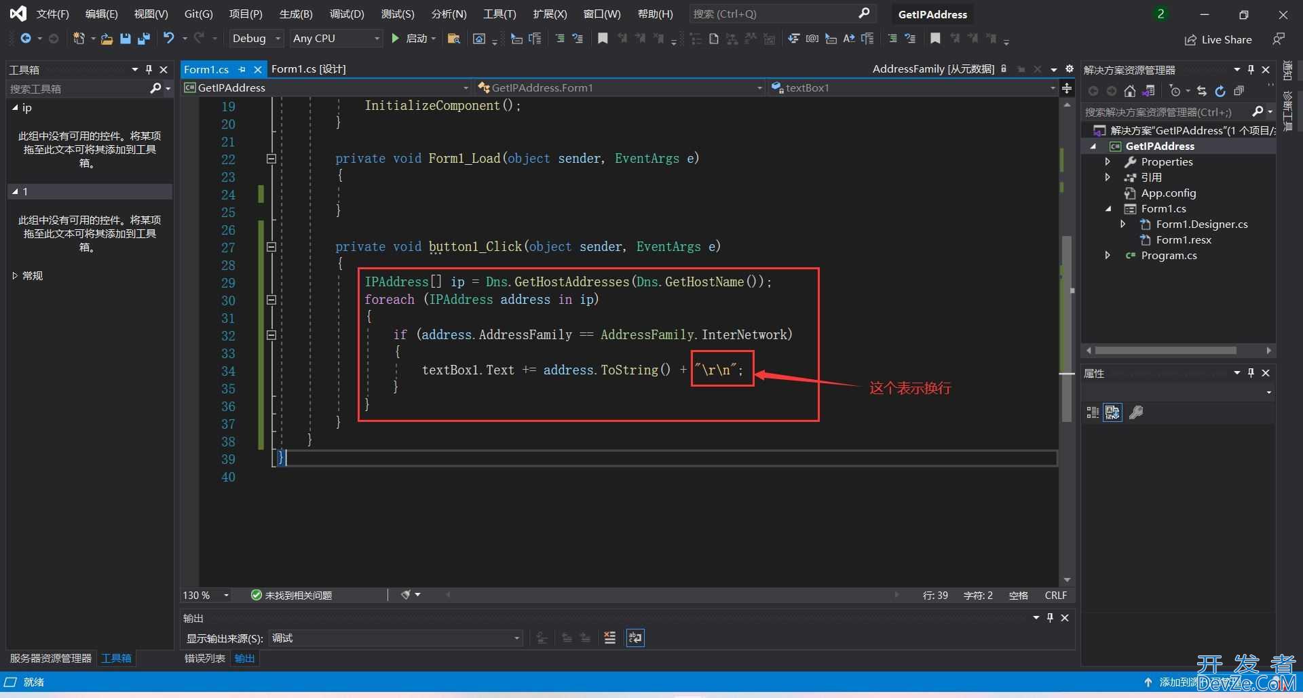Screen dimensions: 1303x698
Task: Click the Save All toolbar icon
Action: click(x=143, y=39)
